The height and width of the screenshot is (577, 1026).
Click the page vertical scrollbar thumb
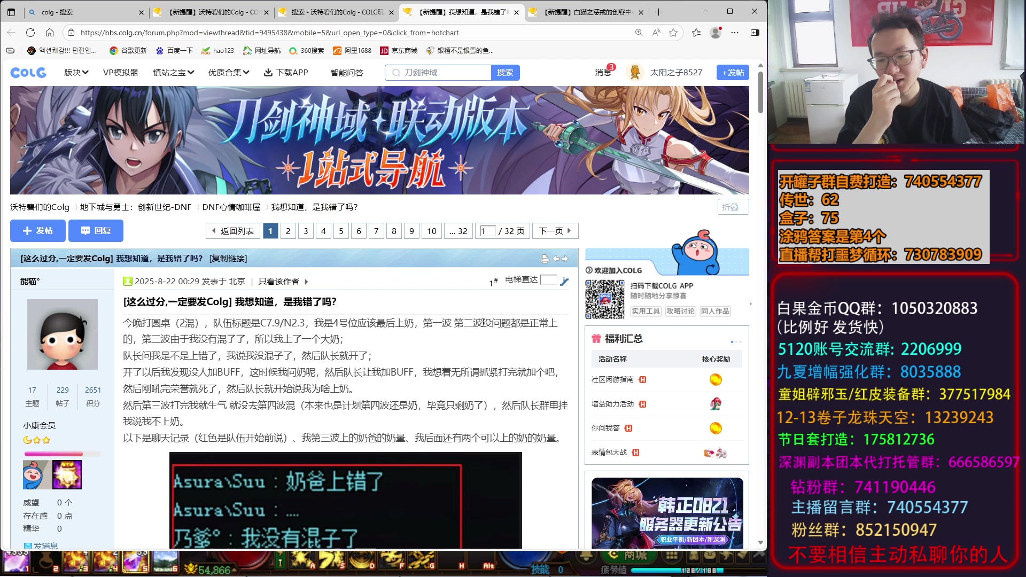click(760, 92)
